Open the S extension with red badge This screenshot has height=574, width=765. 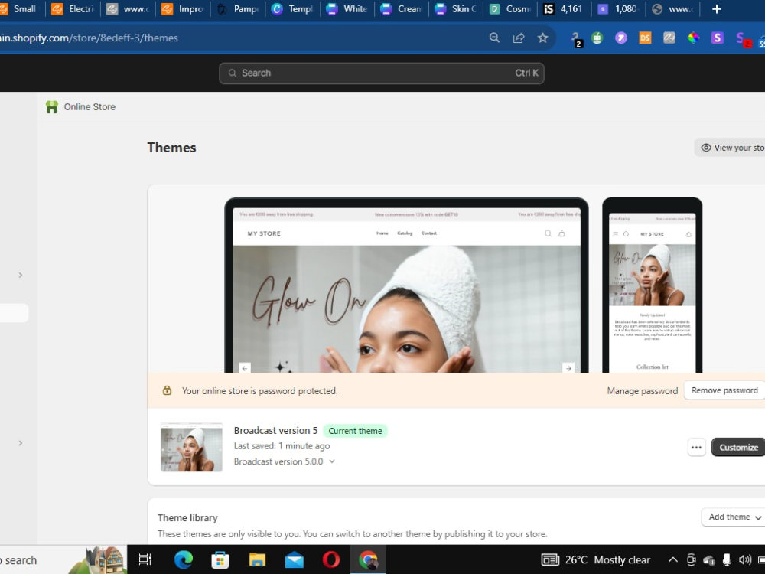pyautogui.click(x=742, y=38)
